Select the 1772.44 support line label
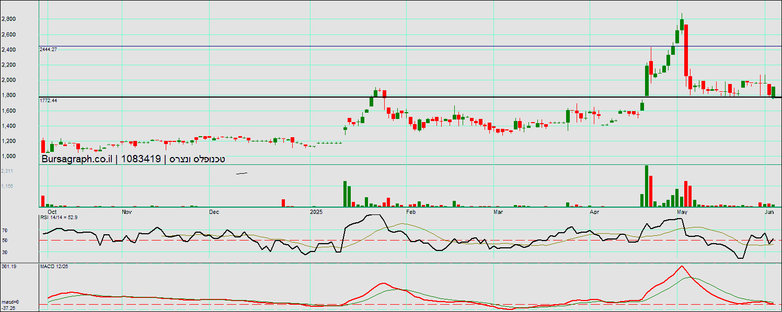The height and width of the screenshot is (312, 782). click(x=48, y=100)
